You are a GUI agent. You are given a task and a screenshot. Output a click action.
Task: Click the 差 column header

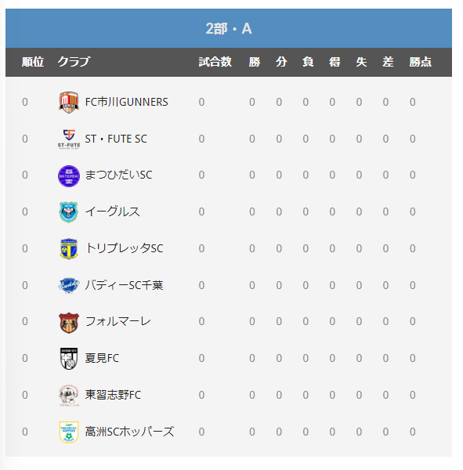pos(388,62)
